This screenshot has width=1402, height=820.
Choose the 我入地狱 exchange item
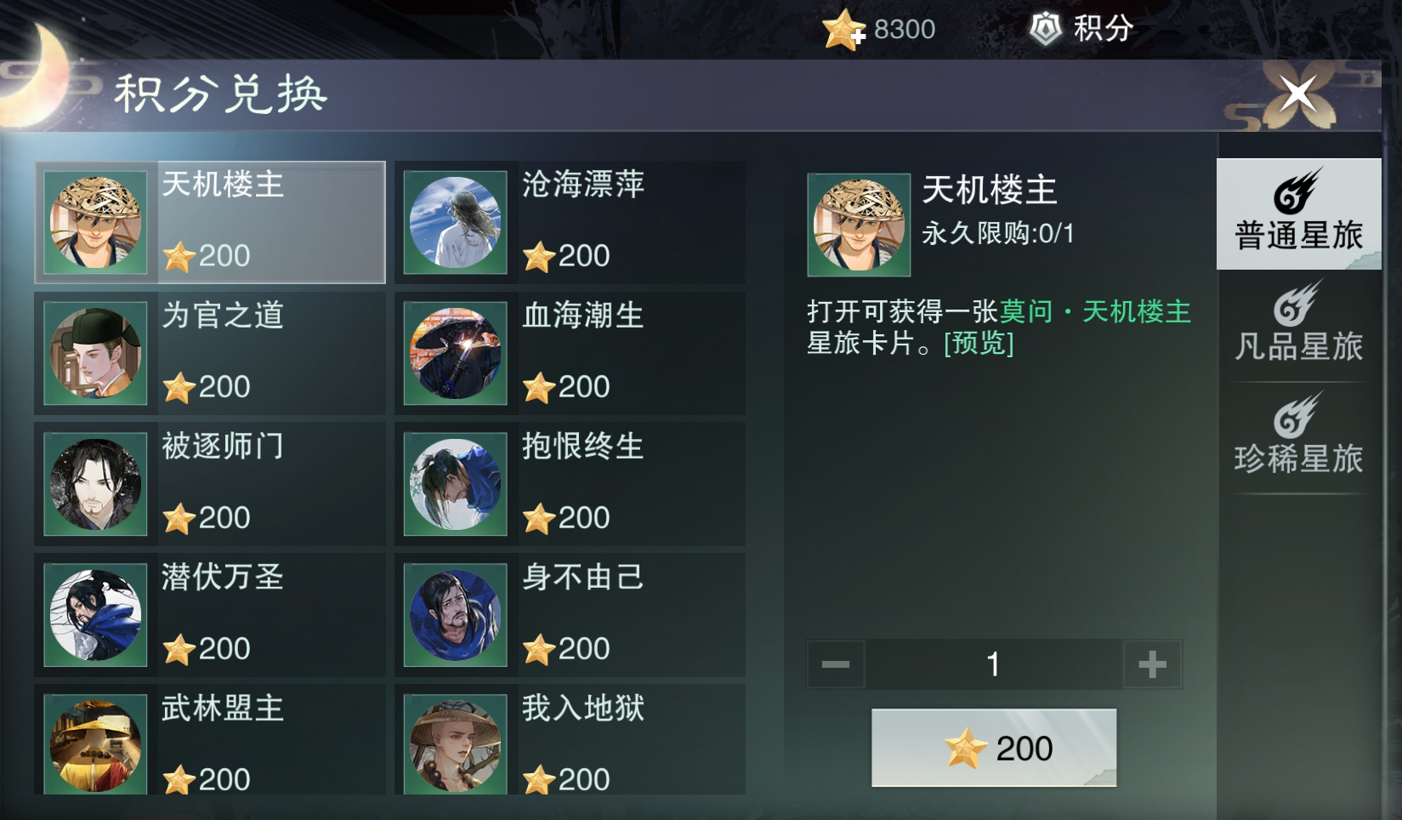point(570,739)
